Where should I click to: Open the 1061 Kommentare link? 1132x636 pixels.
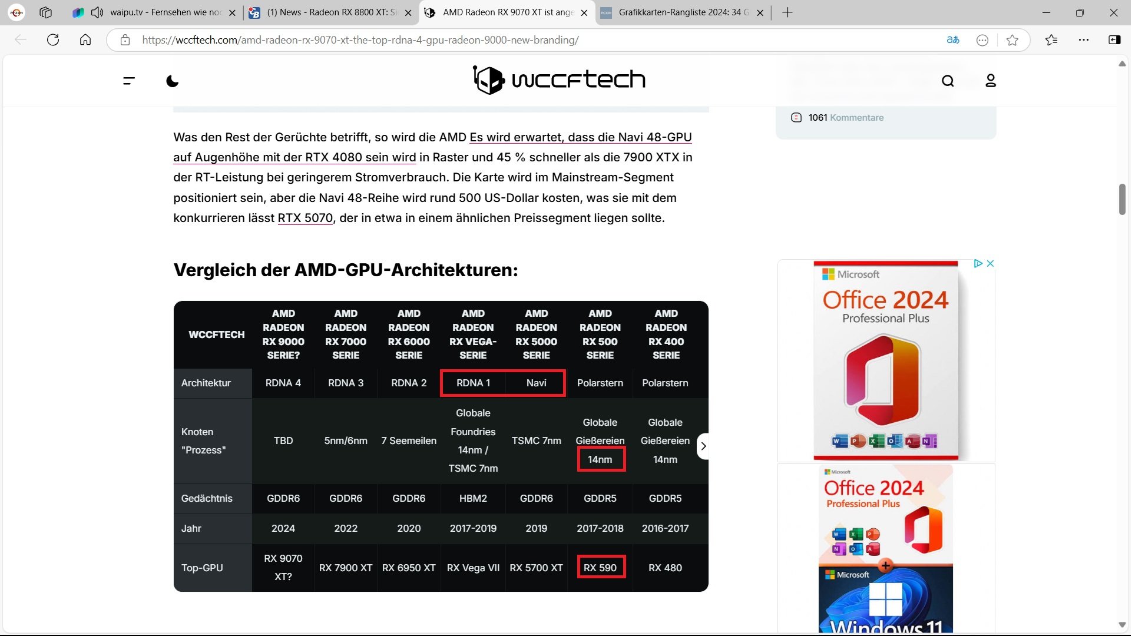click(846, 118)
